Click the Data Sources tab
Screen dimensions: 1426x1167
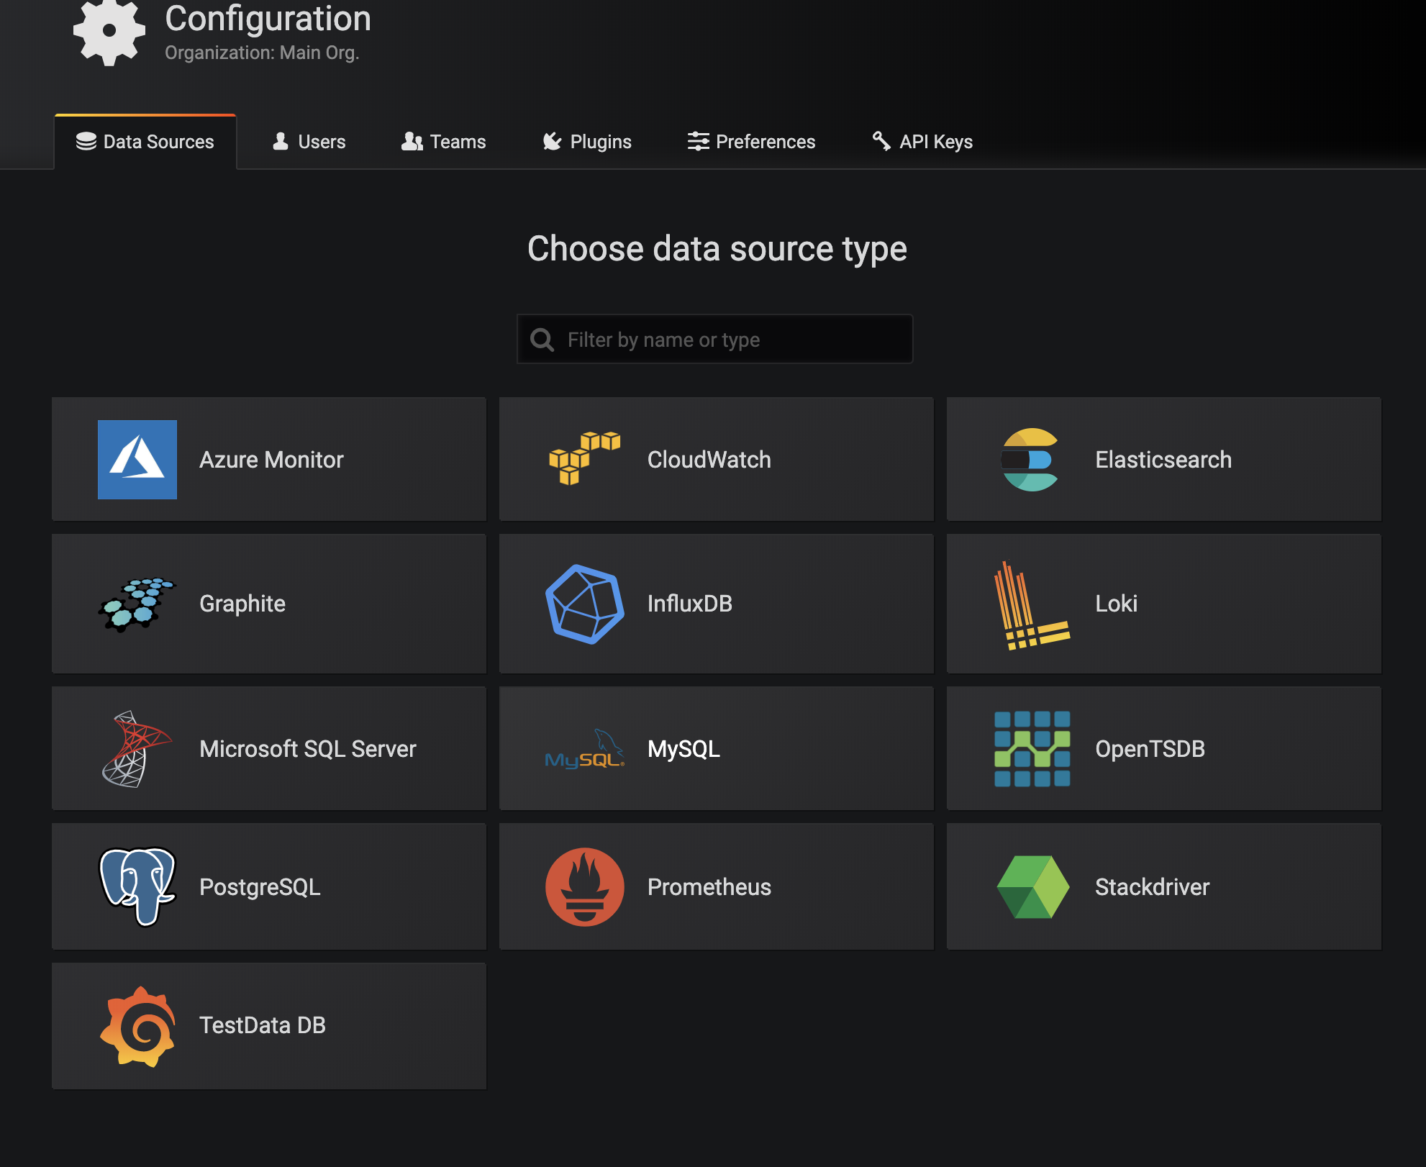point(145,142)
